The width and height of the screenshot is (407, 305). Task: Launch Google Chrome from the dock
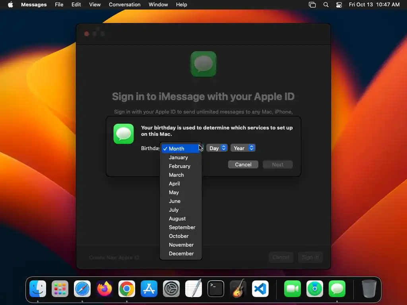127,289
